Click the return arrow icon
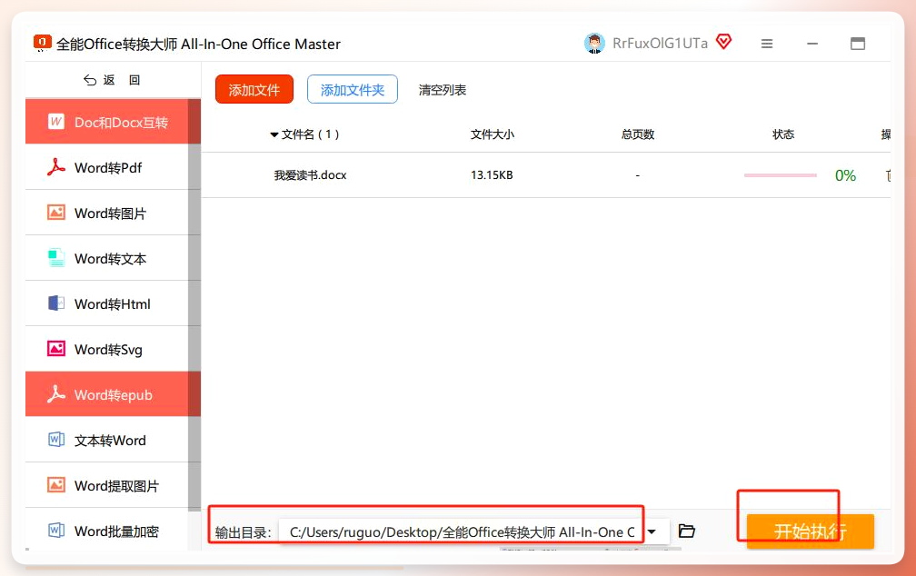 click(x=90, y=80)
